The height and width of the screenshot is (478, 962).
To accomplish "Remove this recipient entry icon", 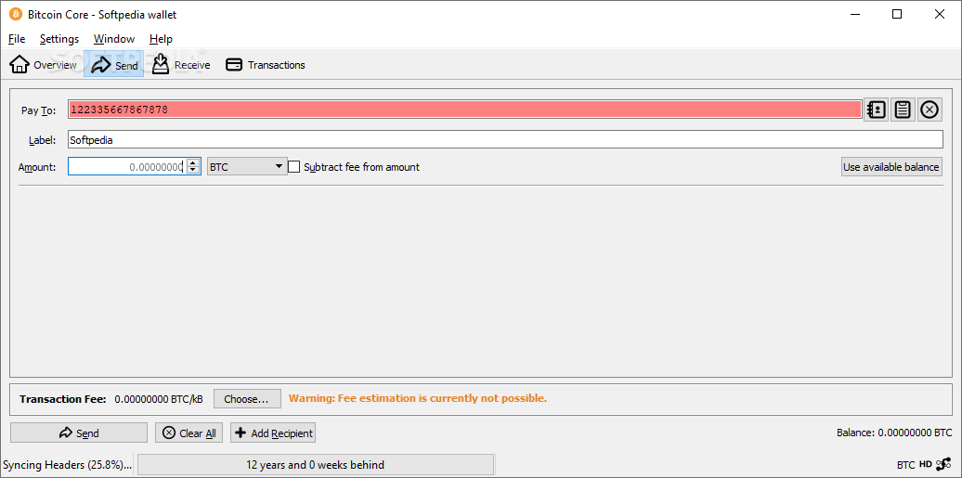I will pyautogui.click(x=929, y=110).
